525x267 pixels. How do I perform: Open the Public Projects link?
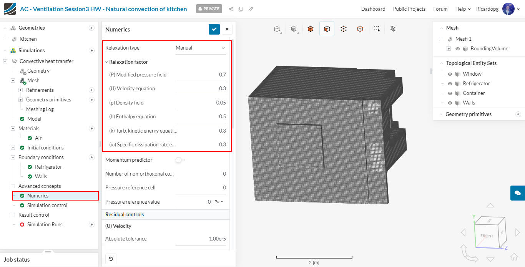(409, 9)
